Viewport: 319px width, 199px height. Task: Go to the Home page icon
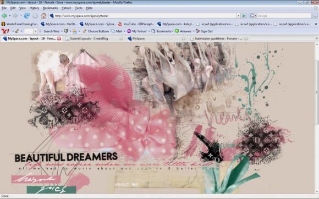tap(43, 15)
